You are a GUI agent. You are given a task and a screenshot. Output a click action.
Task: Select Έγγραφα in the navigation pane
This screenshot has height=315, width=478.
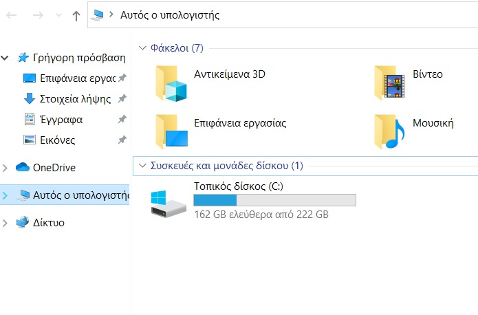61,119
